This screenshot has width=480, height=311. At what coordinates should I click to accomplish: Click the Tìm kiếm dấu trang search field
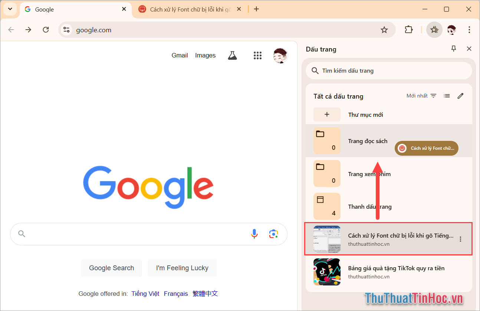(388, 70)
